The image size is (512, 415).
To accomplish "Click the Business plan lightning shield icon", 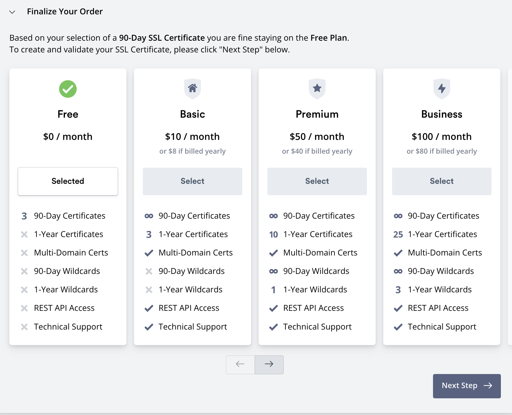I will tap(442, 89).
